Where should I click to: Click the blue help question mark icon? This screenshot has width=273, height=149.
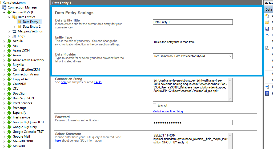pyautogui.click(x=267, y=93)
